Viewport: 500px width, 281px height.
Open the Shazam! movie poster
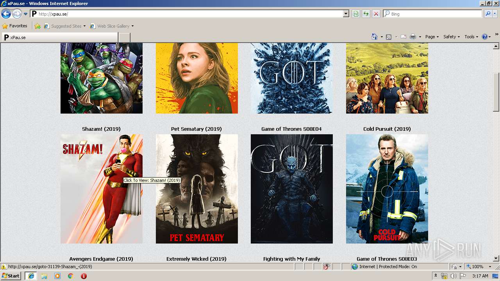[102, 189]
